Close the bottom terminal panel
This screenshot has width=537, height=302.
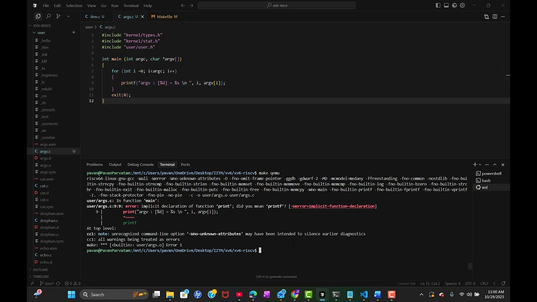(503, 164)
